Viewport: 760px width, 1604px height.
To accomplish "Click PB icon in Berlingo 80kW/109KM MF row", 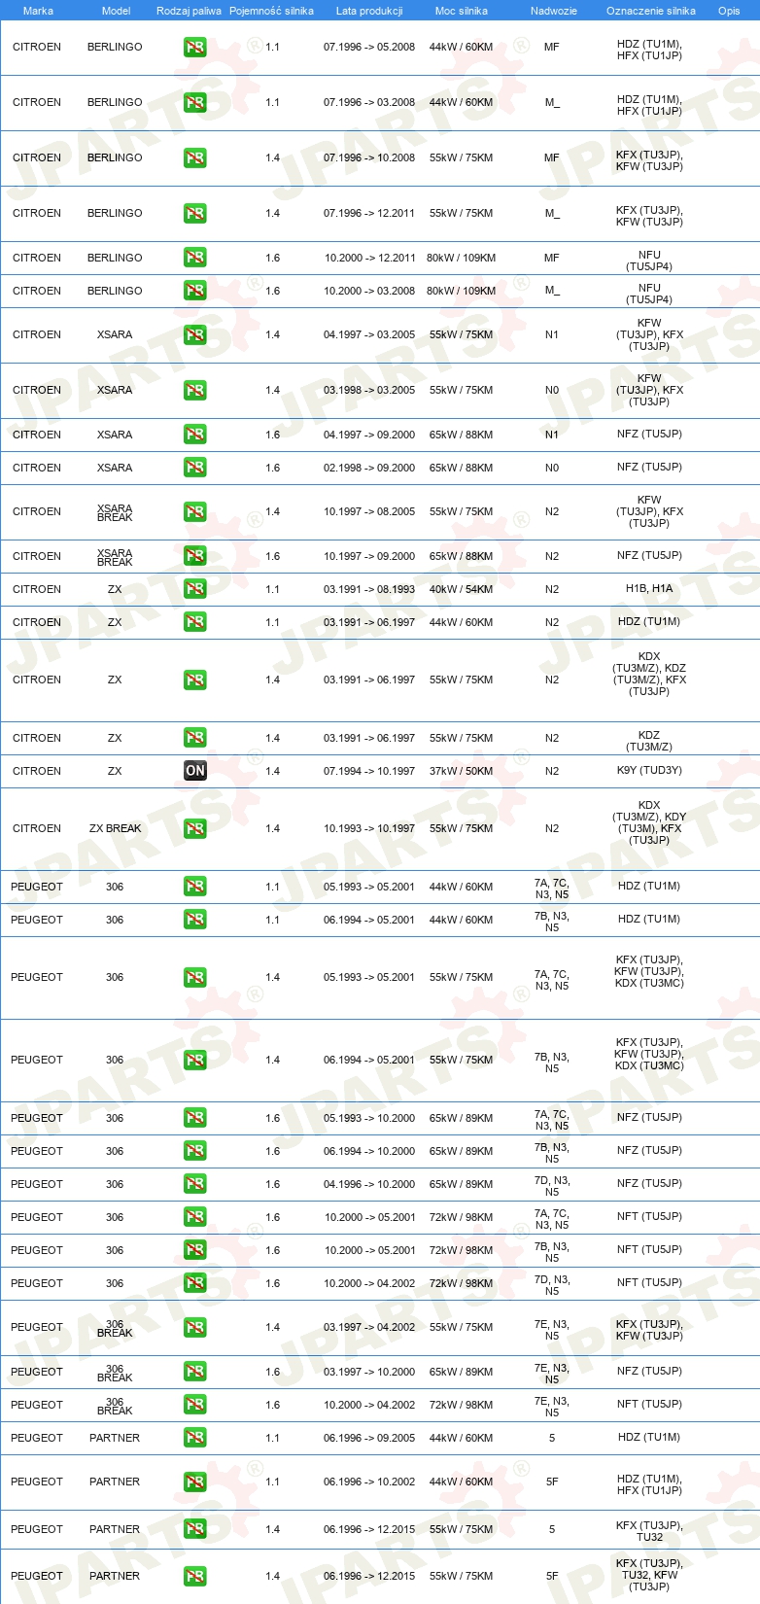I will point(195,258).
